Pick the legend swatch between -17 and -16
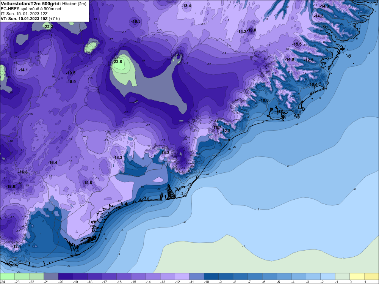Image resolution: width=379 pixels, height=284 pixels. click(109, 276)
